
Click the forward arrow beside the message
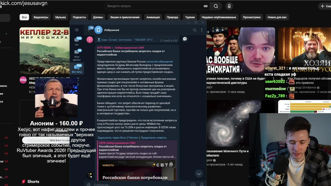(185, 39)
